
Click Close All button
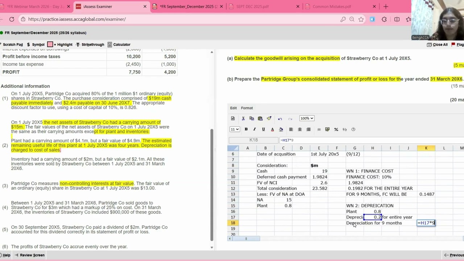437,45
